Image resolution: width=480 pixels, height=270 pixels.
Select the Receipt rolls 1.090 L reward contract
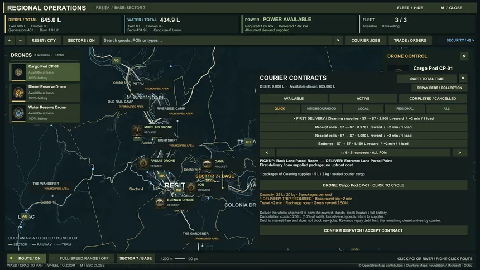tap(363, 136)
